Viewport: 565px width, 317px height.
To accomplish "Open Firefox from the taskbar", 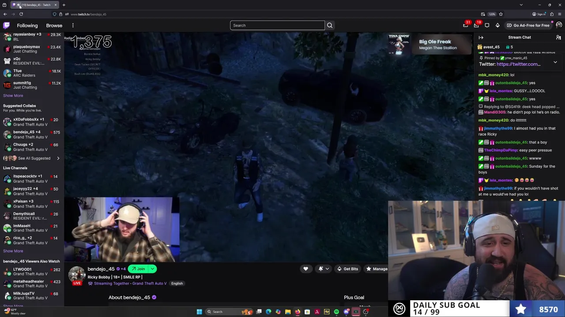I will point(298,312).
